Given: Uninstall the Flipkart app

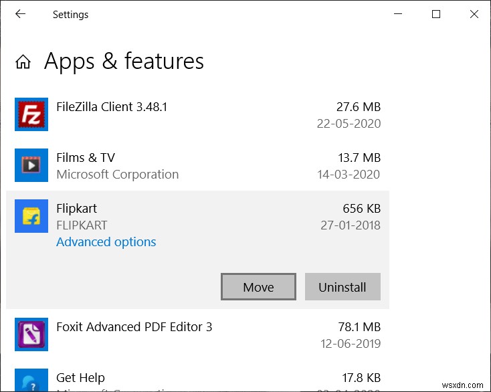Looking at the screenshot, I should click(x=342, y=287).
